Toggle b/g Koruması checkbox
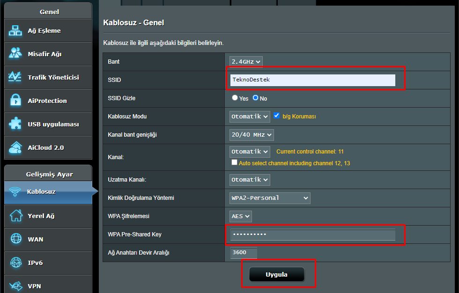The width and height of the screenshot is (459, 293). (277, 116)
